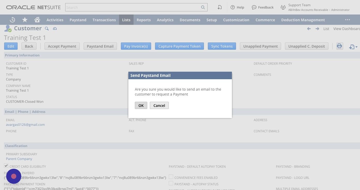Open the Lists menu

coord(126,20)
